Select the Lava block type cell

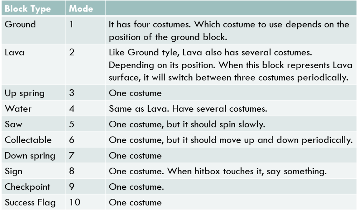14,53
